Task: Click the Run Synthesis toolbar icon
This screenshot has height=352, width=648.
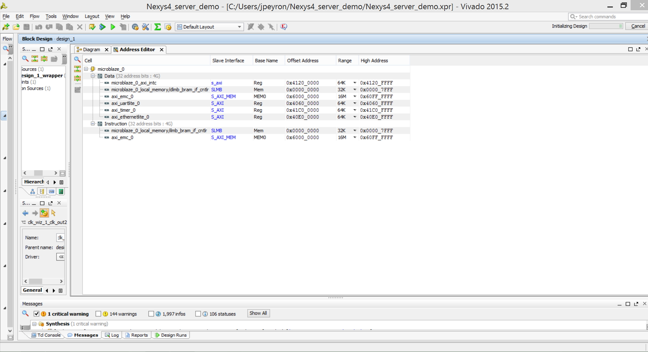Action: tap(102, 27)
